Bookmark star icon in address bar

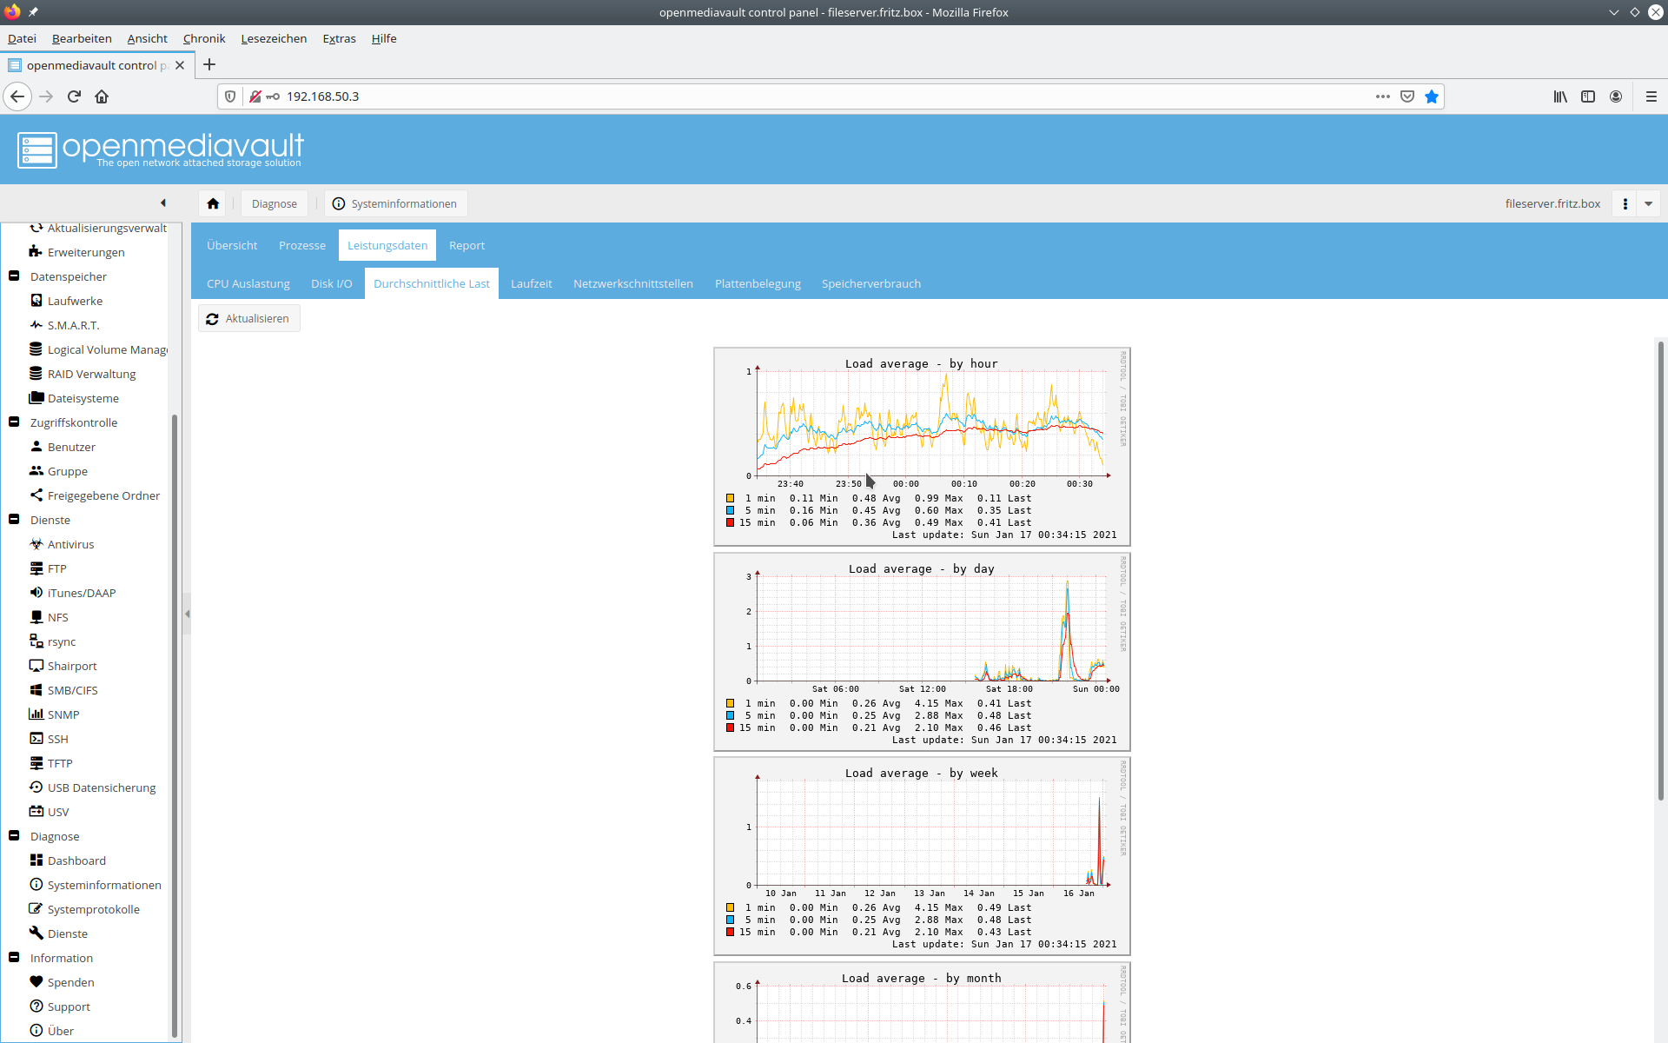point(1432,96)
